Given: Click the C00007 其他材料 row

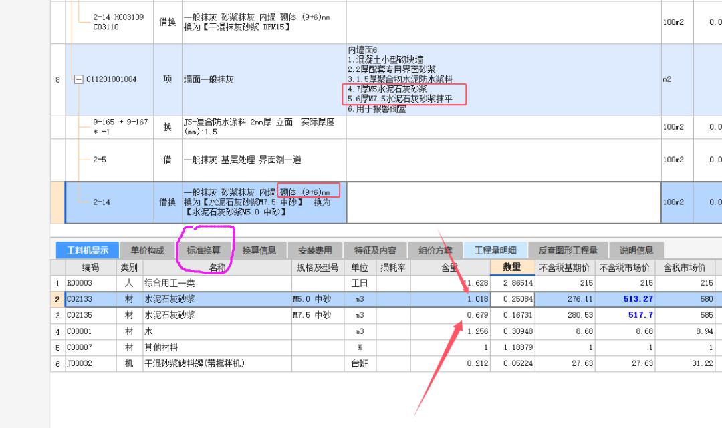Looking at the screenshot, I should click(386, 348).
